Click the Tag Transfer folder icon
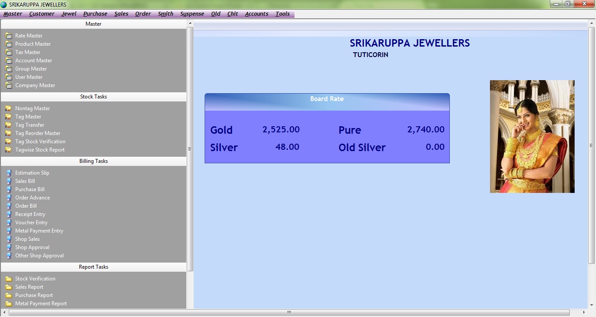This screenshot has height=317, width=596. [x=9, y=125]
